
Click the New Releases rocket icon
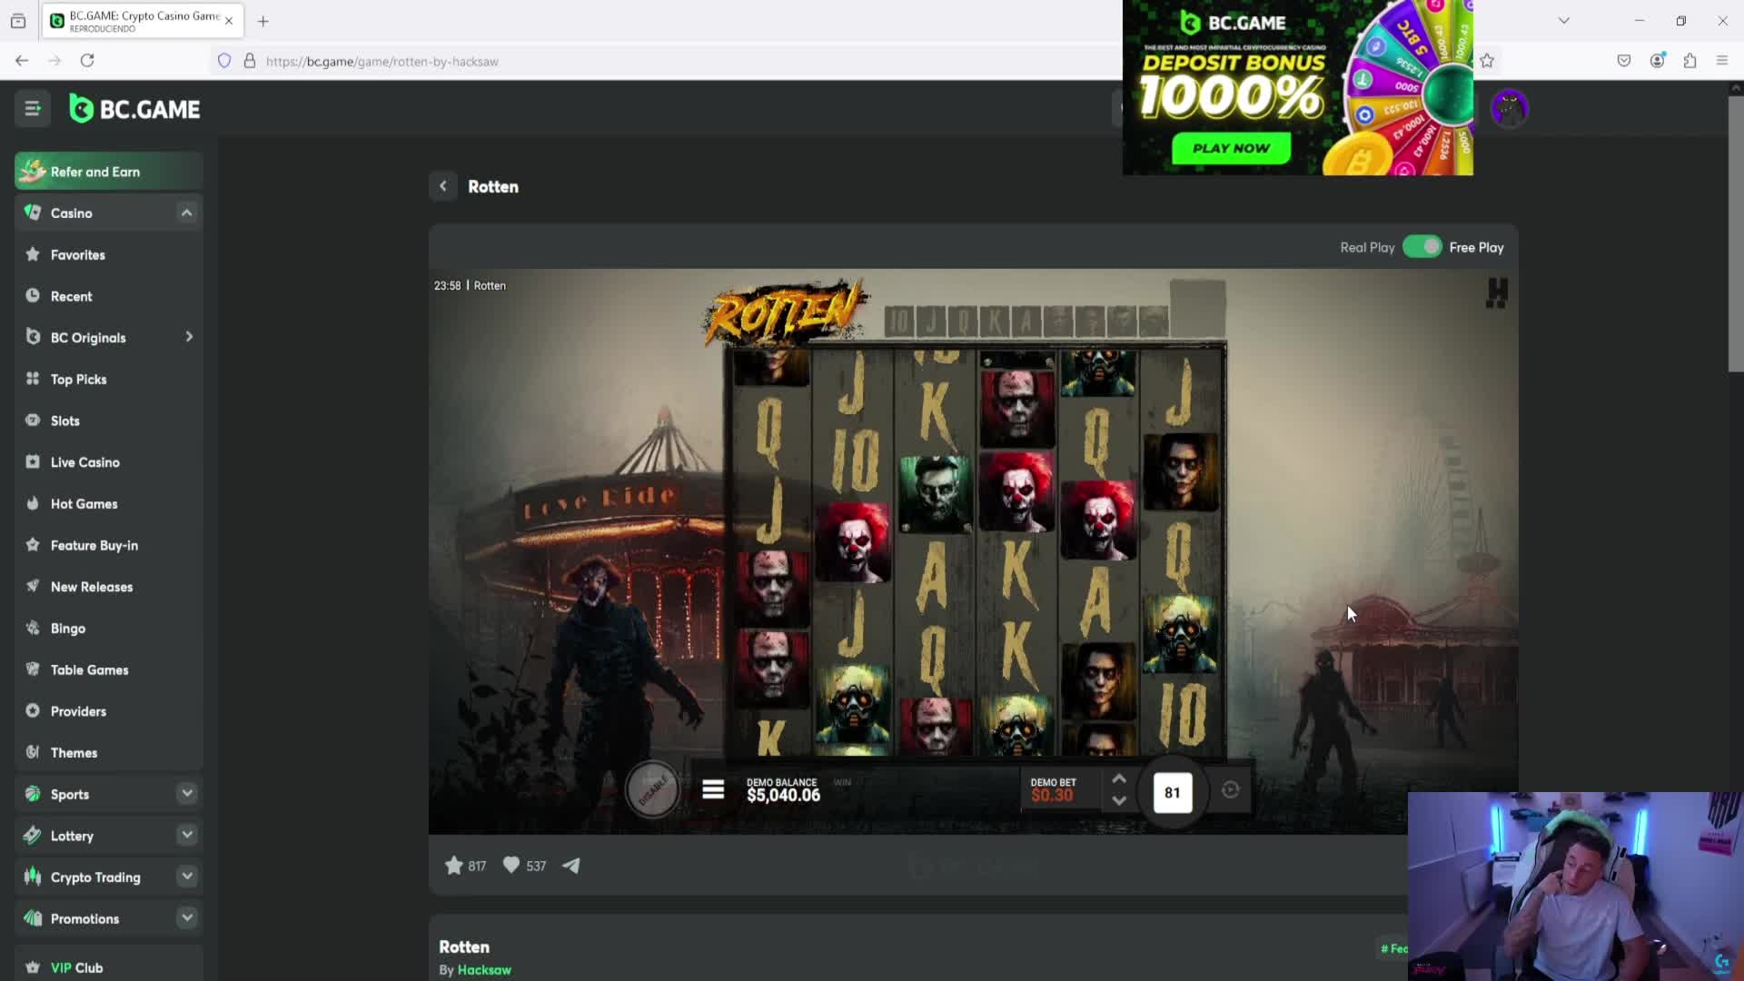click(33, 586)
